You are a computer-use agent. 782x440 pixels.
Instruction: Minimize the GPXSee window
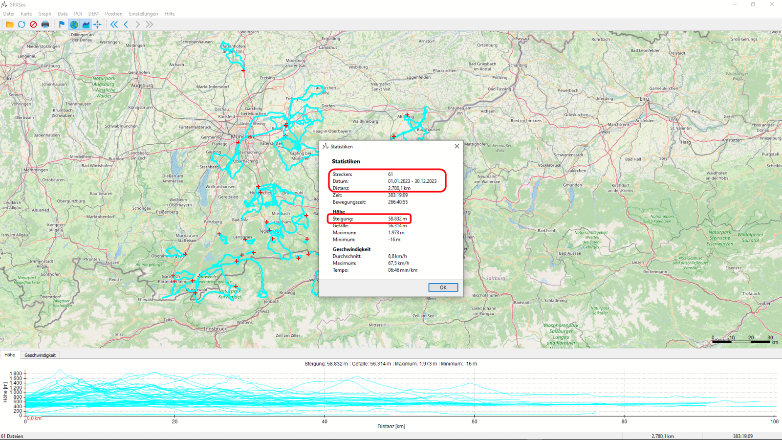(x=735, y=4)
